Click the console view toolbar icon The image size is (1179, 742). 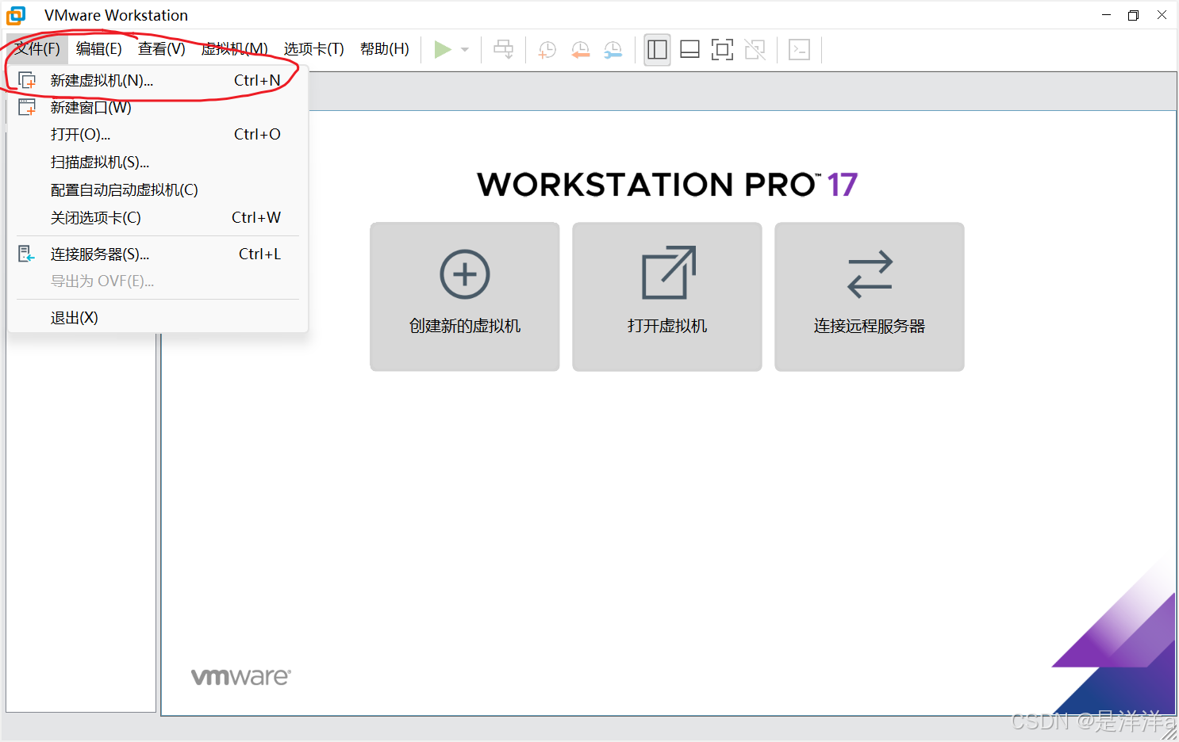(800, 49)
